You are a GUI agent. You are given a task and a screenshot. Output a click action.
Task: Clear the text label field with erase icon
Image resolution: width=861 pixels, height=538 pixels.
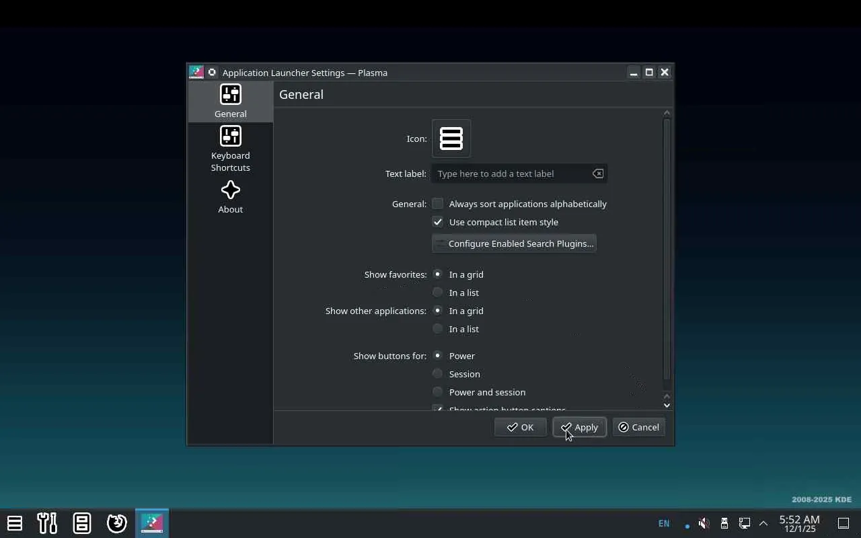pyautogui.click(x=597, y=174)
